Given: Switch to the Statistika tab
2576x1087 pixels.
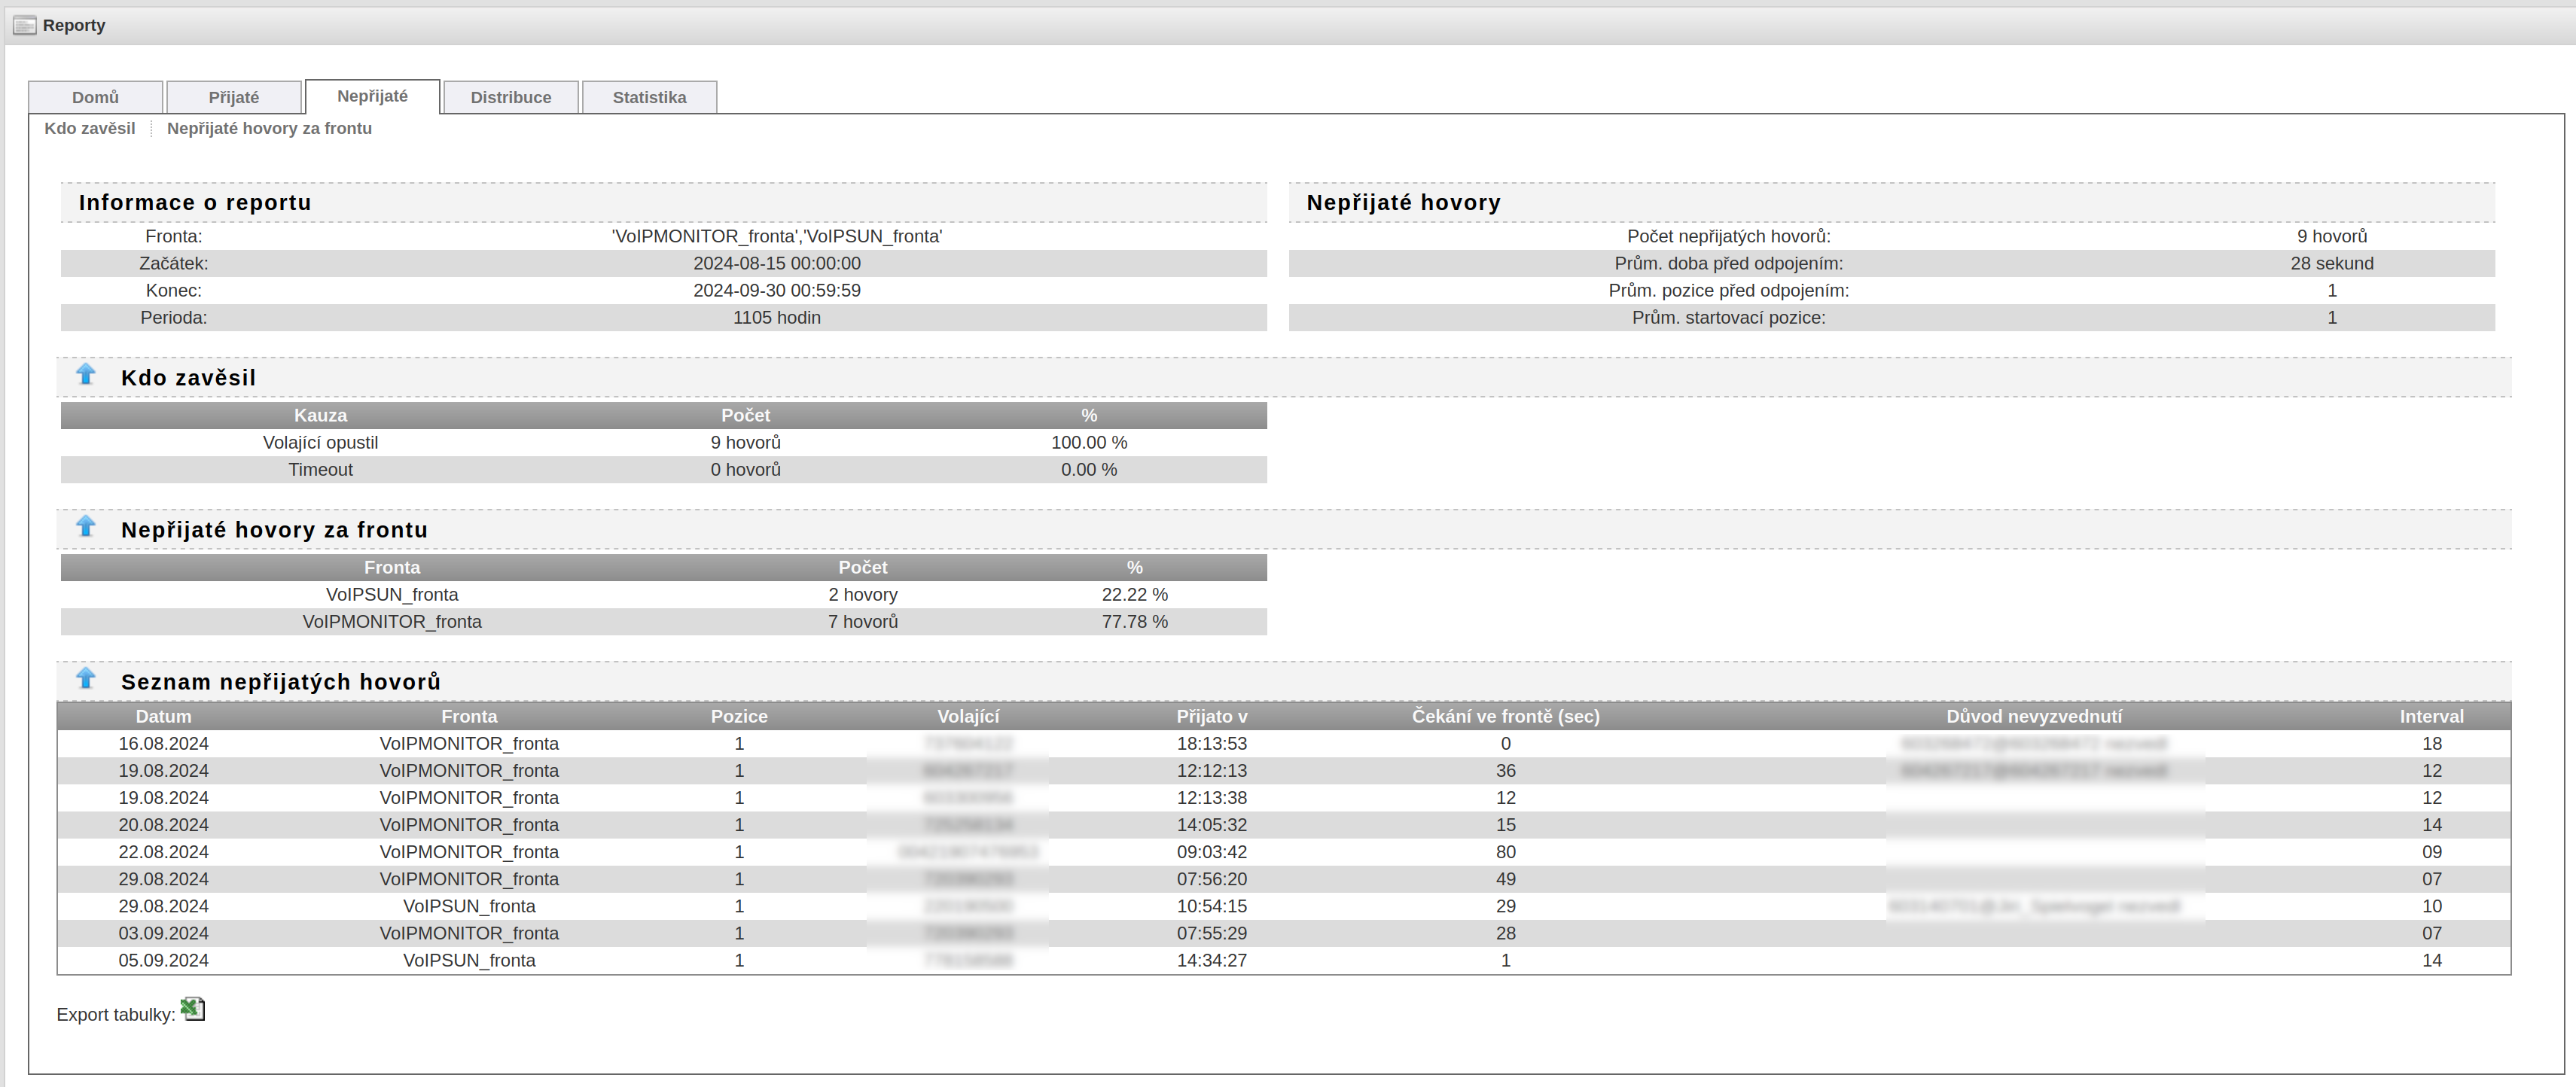Looking at the screenshot, I should pyautogui.click(x=649, y=97).
